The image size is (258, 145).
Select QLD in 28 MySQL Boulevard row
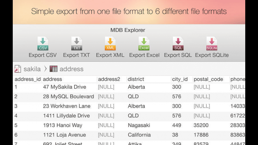pos(133,96)
